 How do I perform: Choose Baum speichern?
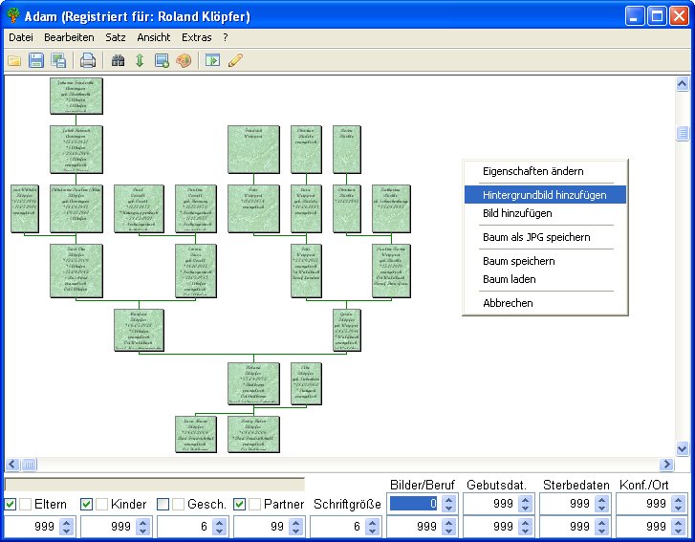tap(545, 261)
